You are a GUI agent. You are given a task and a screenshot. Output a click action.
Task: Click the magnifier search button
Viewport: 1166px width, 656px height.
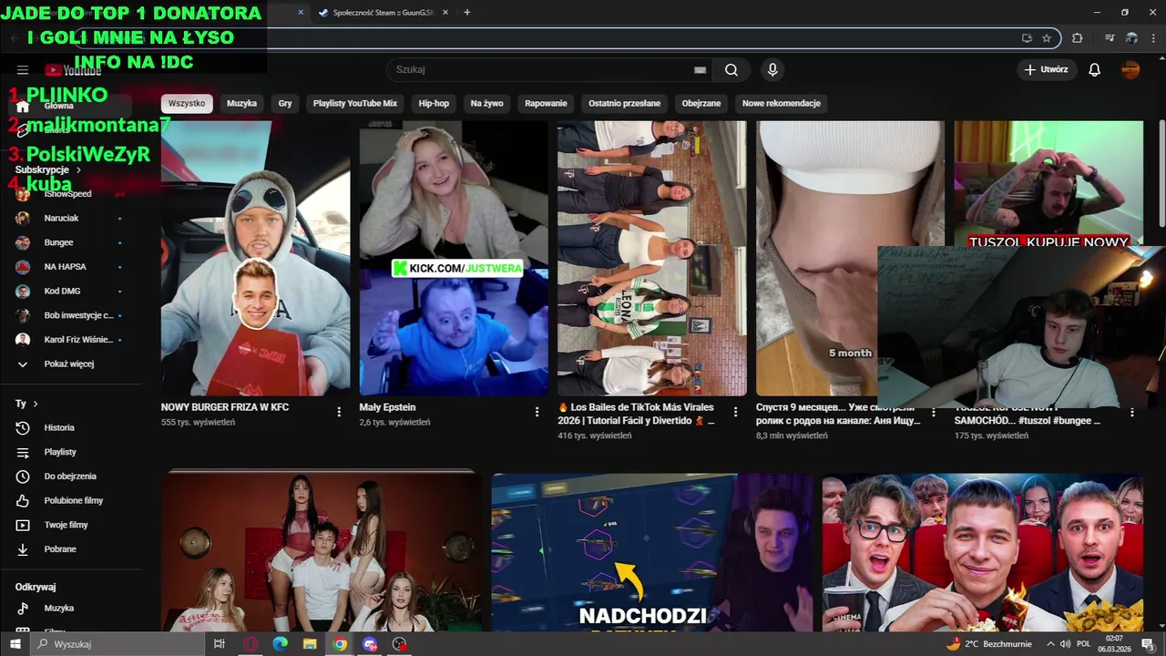(731, 70)
